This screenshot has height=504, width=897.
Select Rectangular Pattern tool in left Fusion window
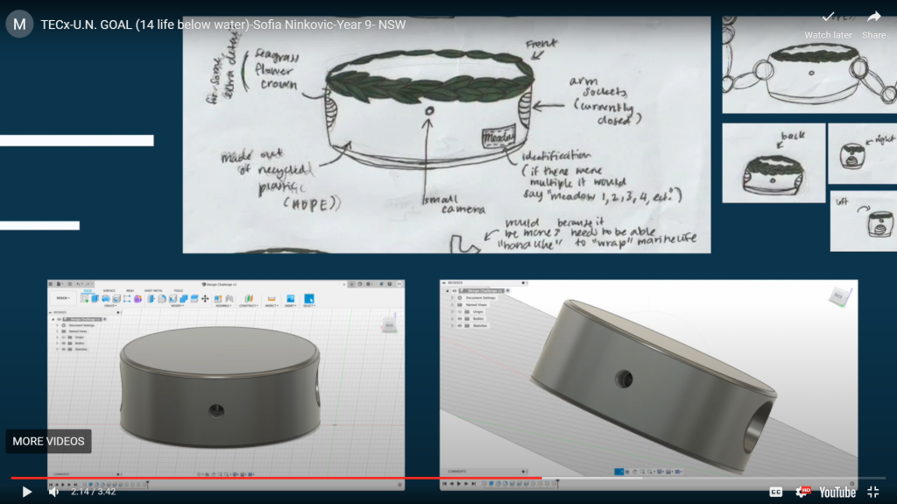tap(127, 298)
